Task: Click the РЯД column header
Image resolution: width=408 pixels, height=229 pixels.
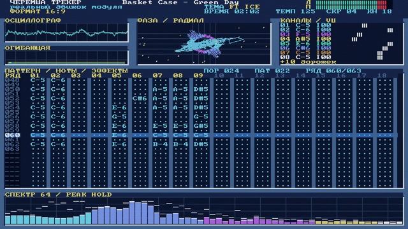Action: [x=13, y=76]
